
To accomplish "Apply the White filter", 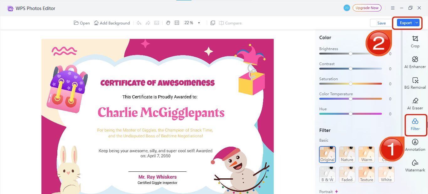I will (386, 174).
